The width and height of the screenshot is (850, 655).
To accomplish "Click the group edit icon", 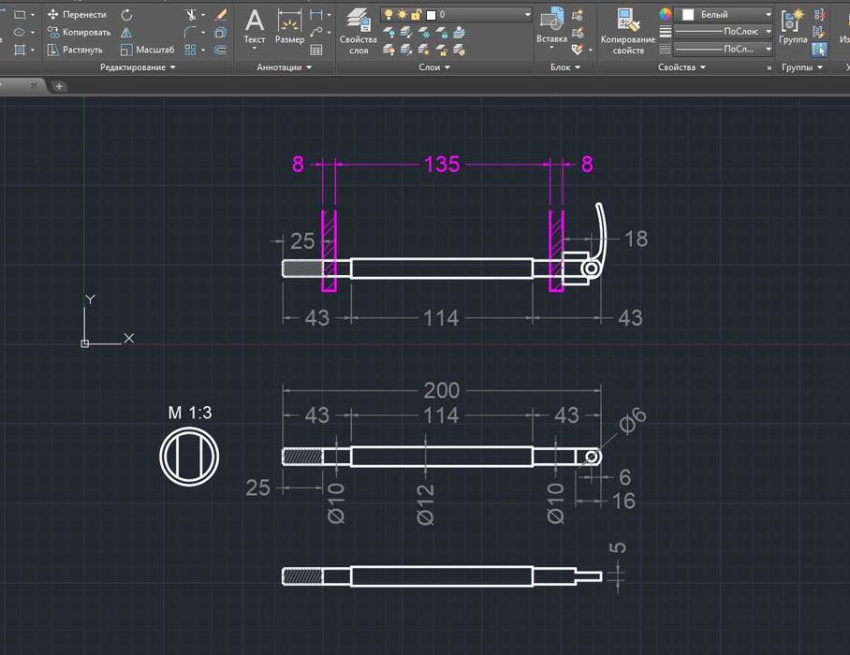I will 820,33.
